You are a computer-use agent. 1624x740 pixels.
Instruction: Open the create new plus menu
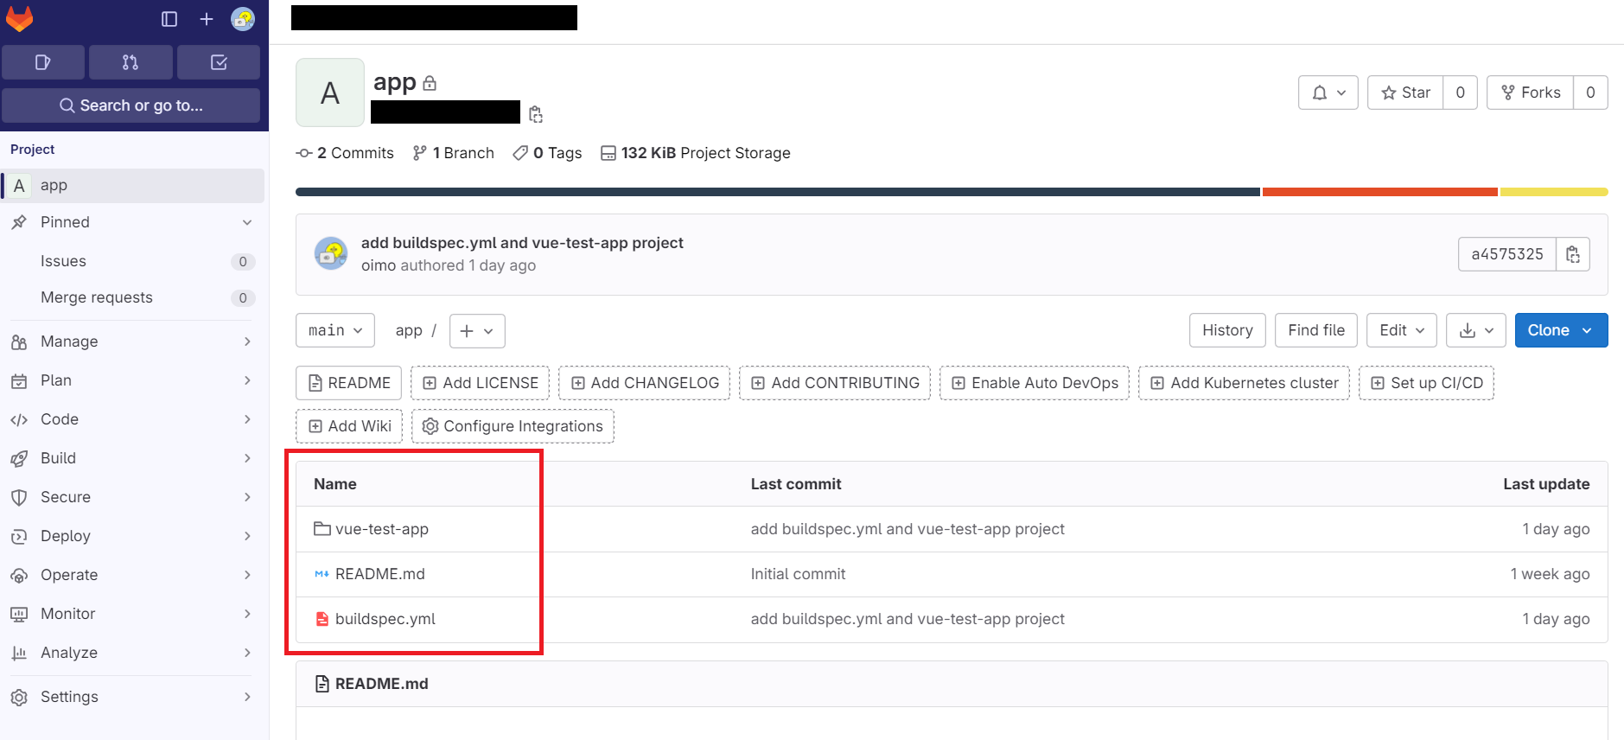click(x=207, y=19)
